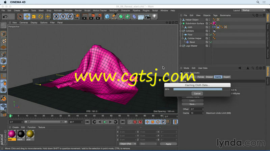Enable Polygons mode in left palette
The width and height of the screenshot is (270, 151).
click(x=3, y=68)
